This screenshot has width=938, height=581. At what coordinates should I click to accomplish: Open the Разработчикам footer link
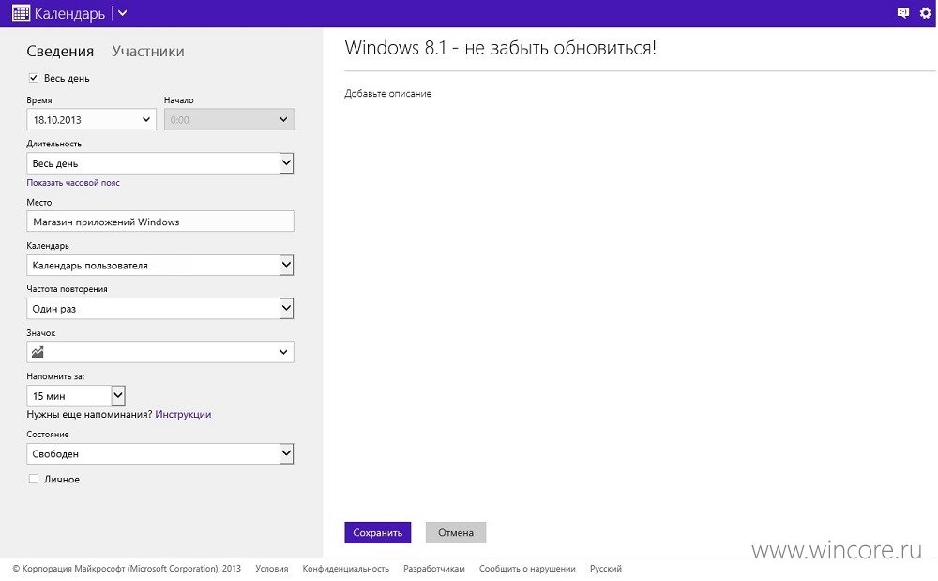pyautogui.click(x=434, y=569)
